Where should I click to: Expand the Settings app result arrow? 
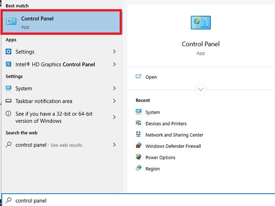(x=114, y=51)
